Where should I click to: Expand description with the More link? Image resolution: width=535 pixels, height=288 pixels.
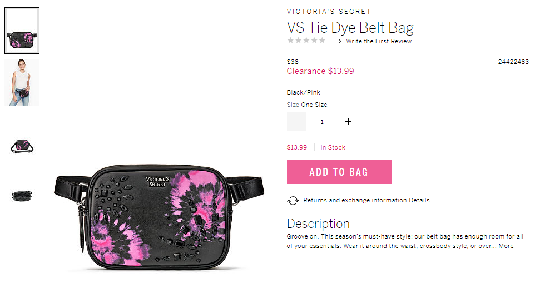click(x=506, y=246)
